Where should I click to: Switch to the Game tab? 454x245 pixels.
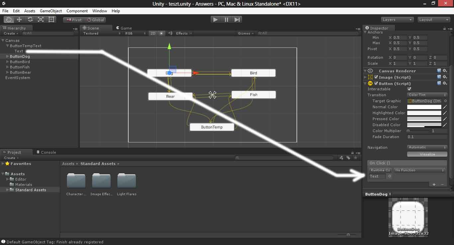pos(124,28)
